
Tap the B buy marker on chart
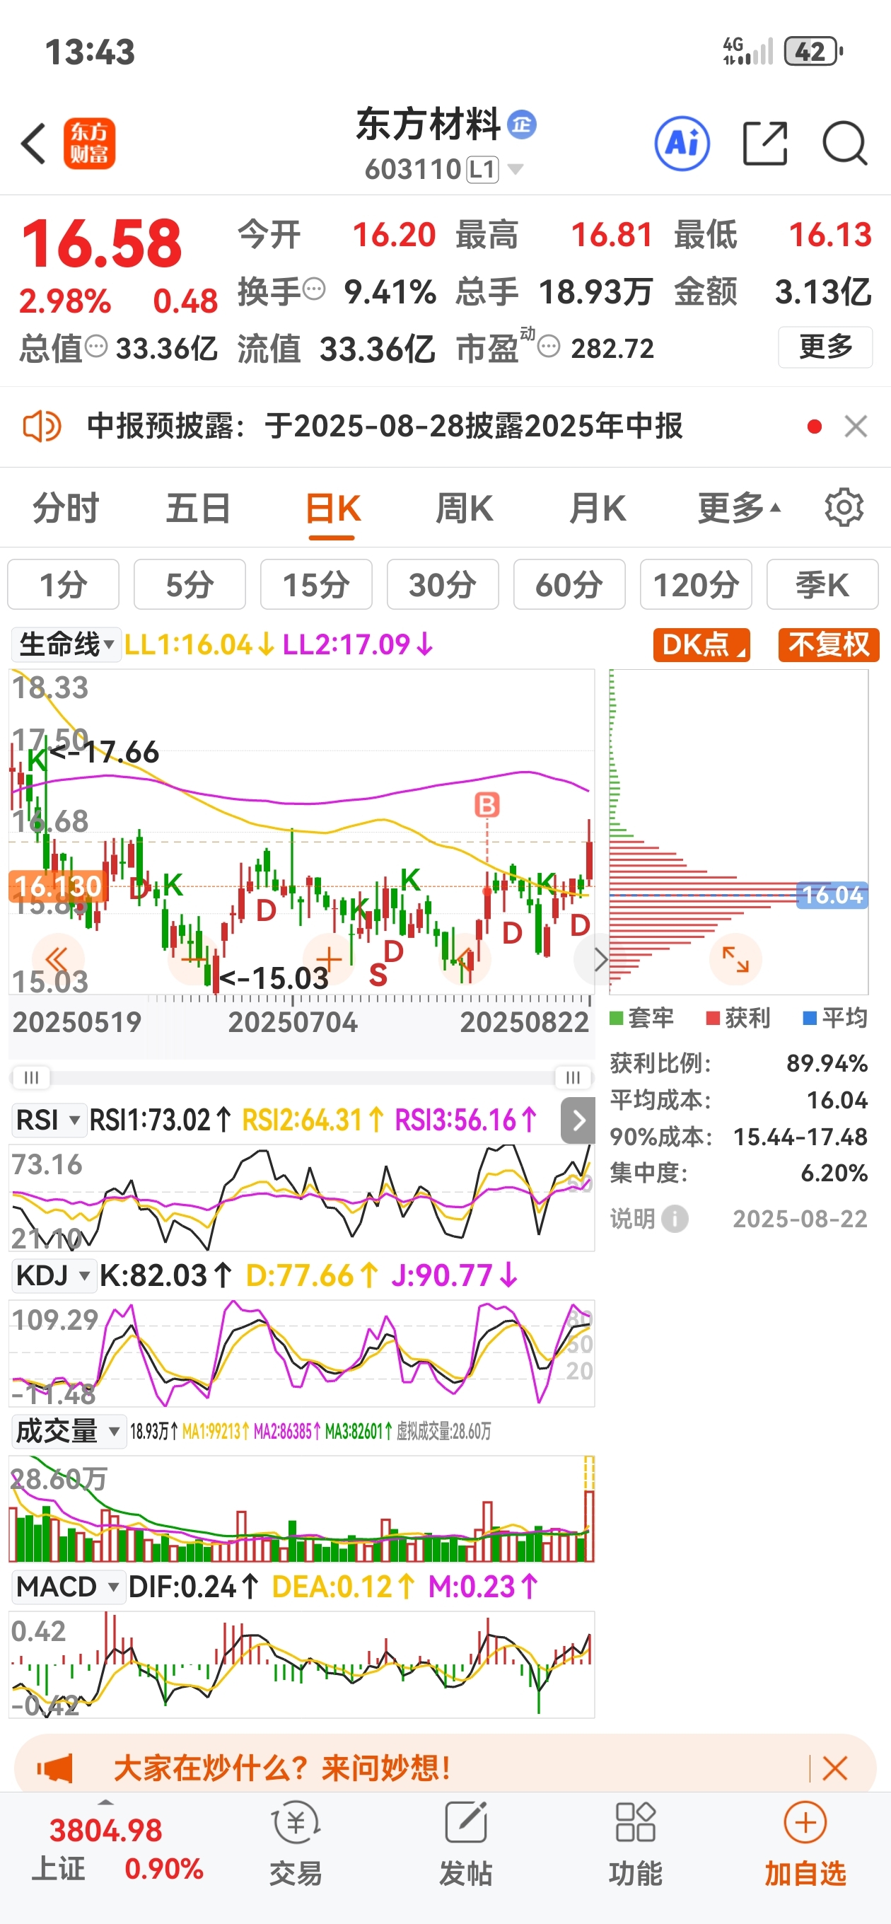pos(487,804)
